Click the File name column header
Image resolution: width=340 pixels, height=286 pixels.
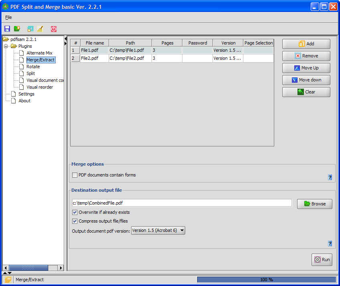coord(95,43)
